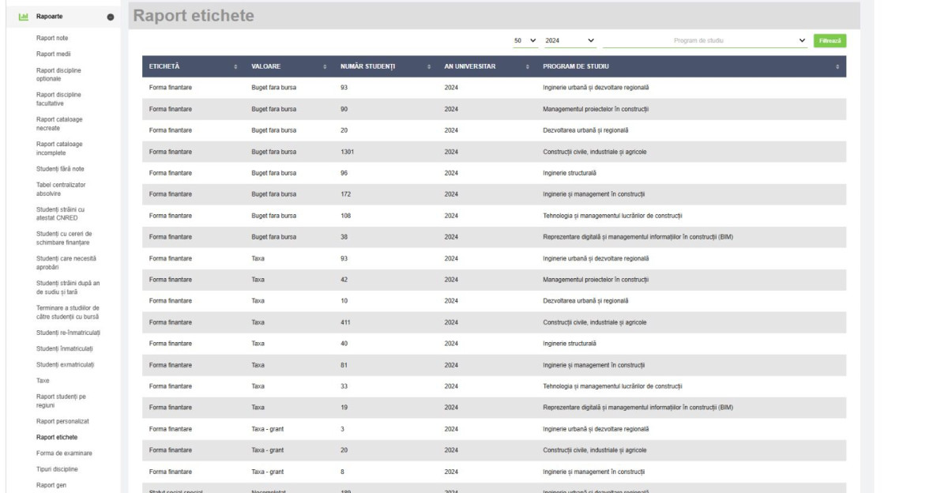The image size is (948, 493).
Task: Select Taxe in the sidebar
Action: tap(43, 381)
